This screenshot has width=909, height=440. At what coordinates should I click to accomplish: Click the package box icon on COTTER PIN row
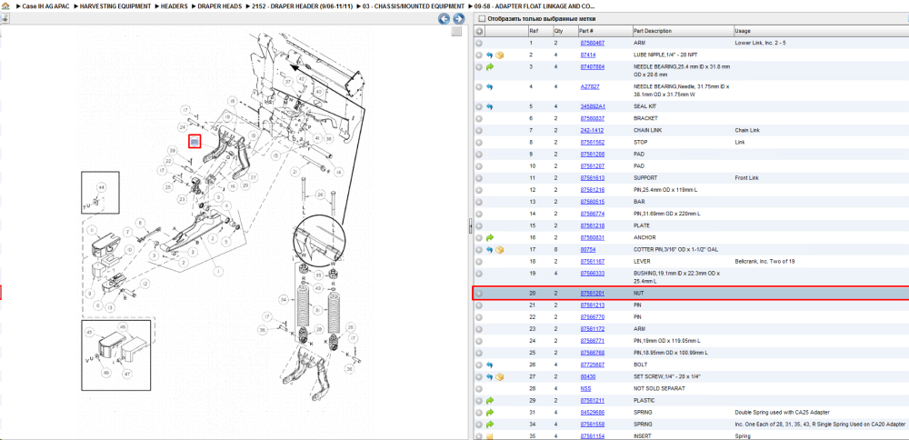click(x=500, y=250)
